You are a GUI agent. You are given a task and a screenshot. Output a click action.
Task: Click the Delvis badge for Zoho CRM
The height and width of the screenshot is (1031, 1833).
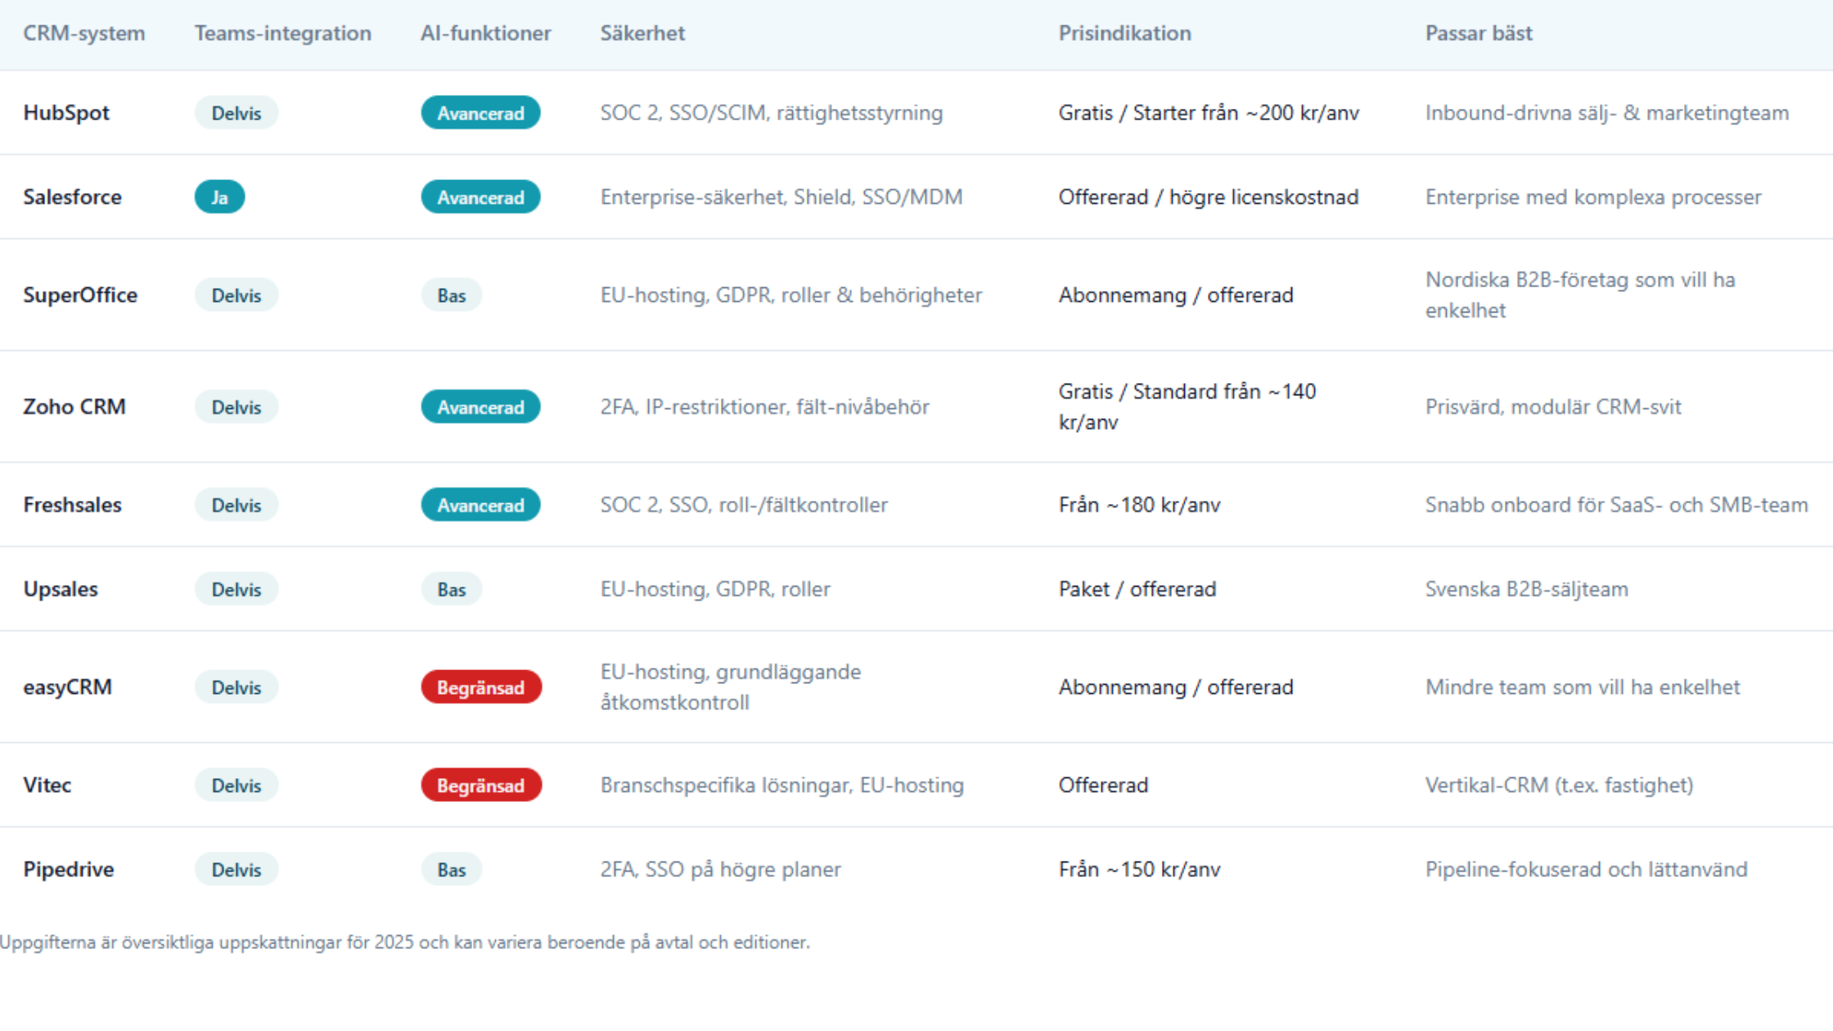236,407
